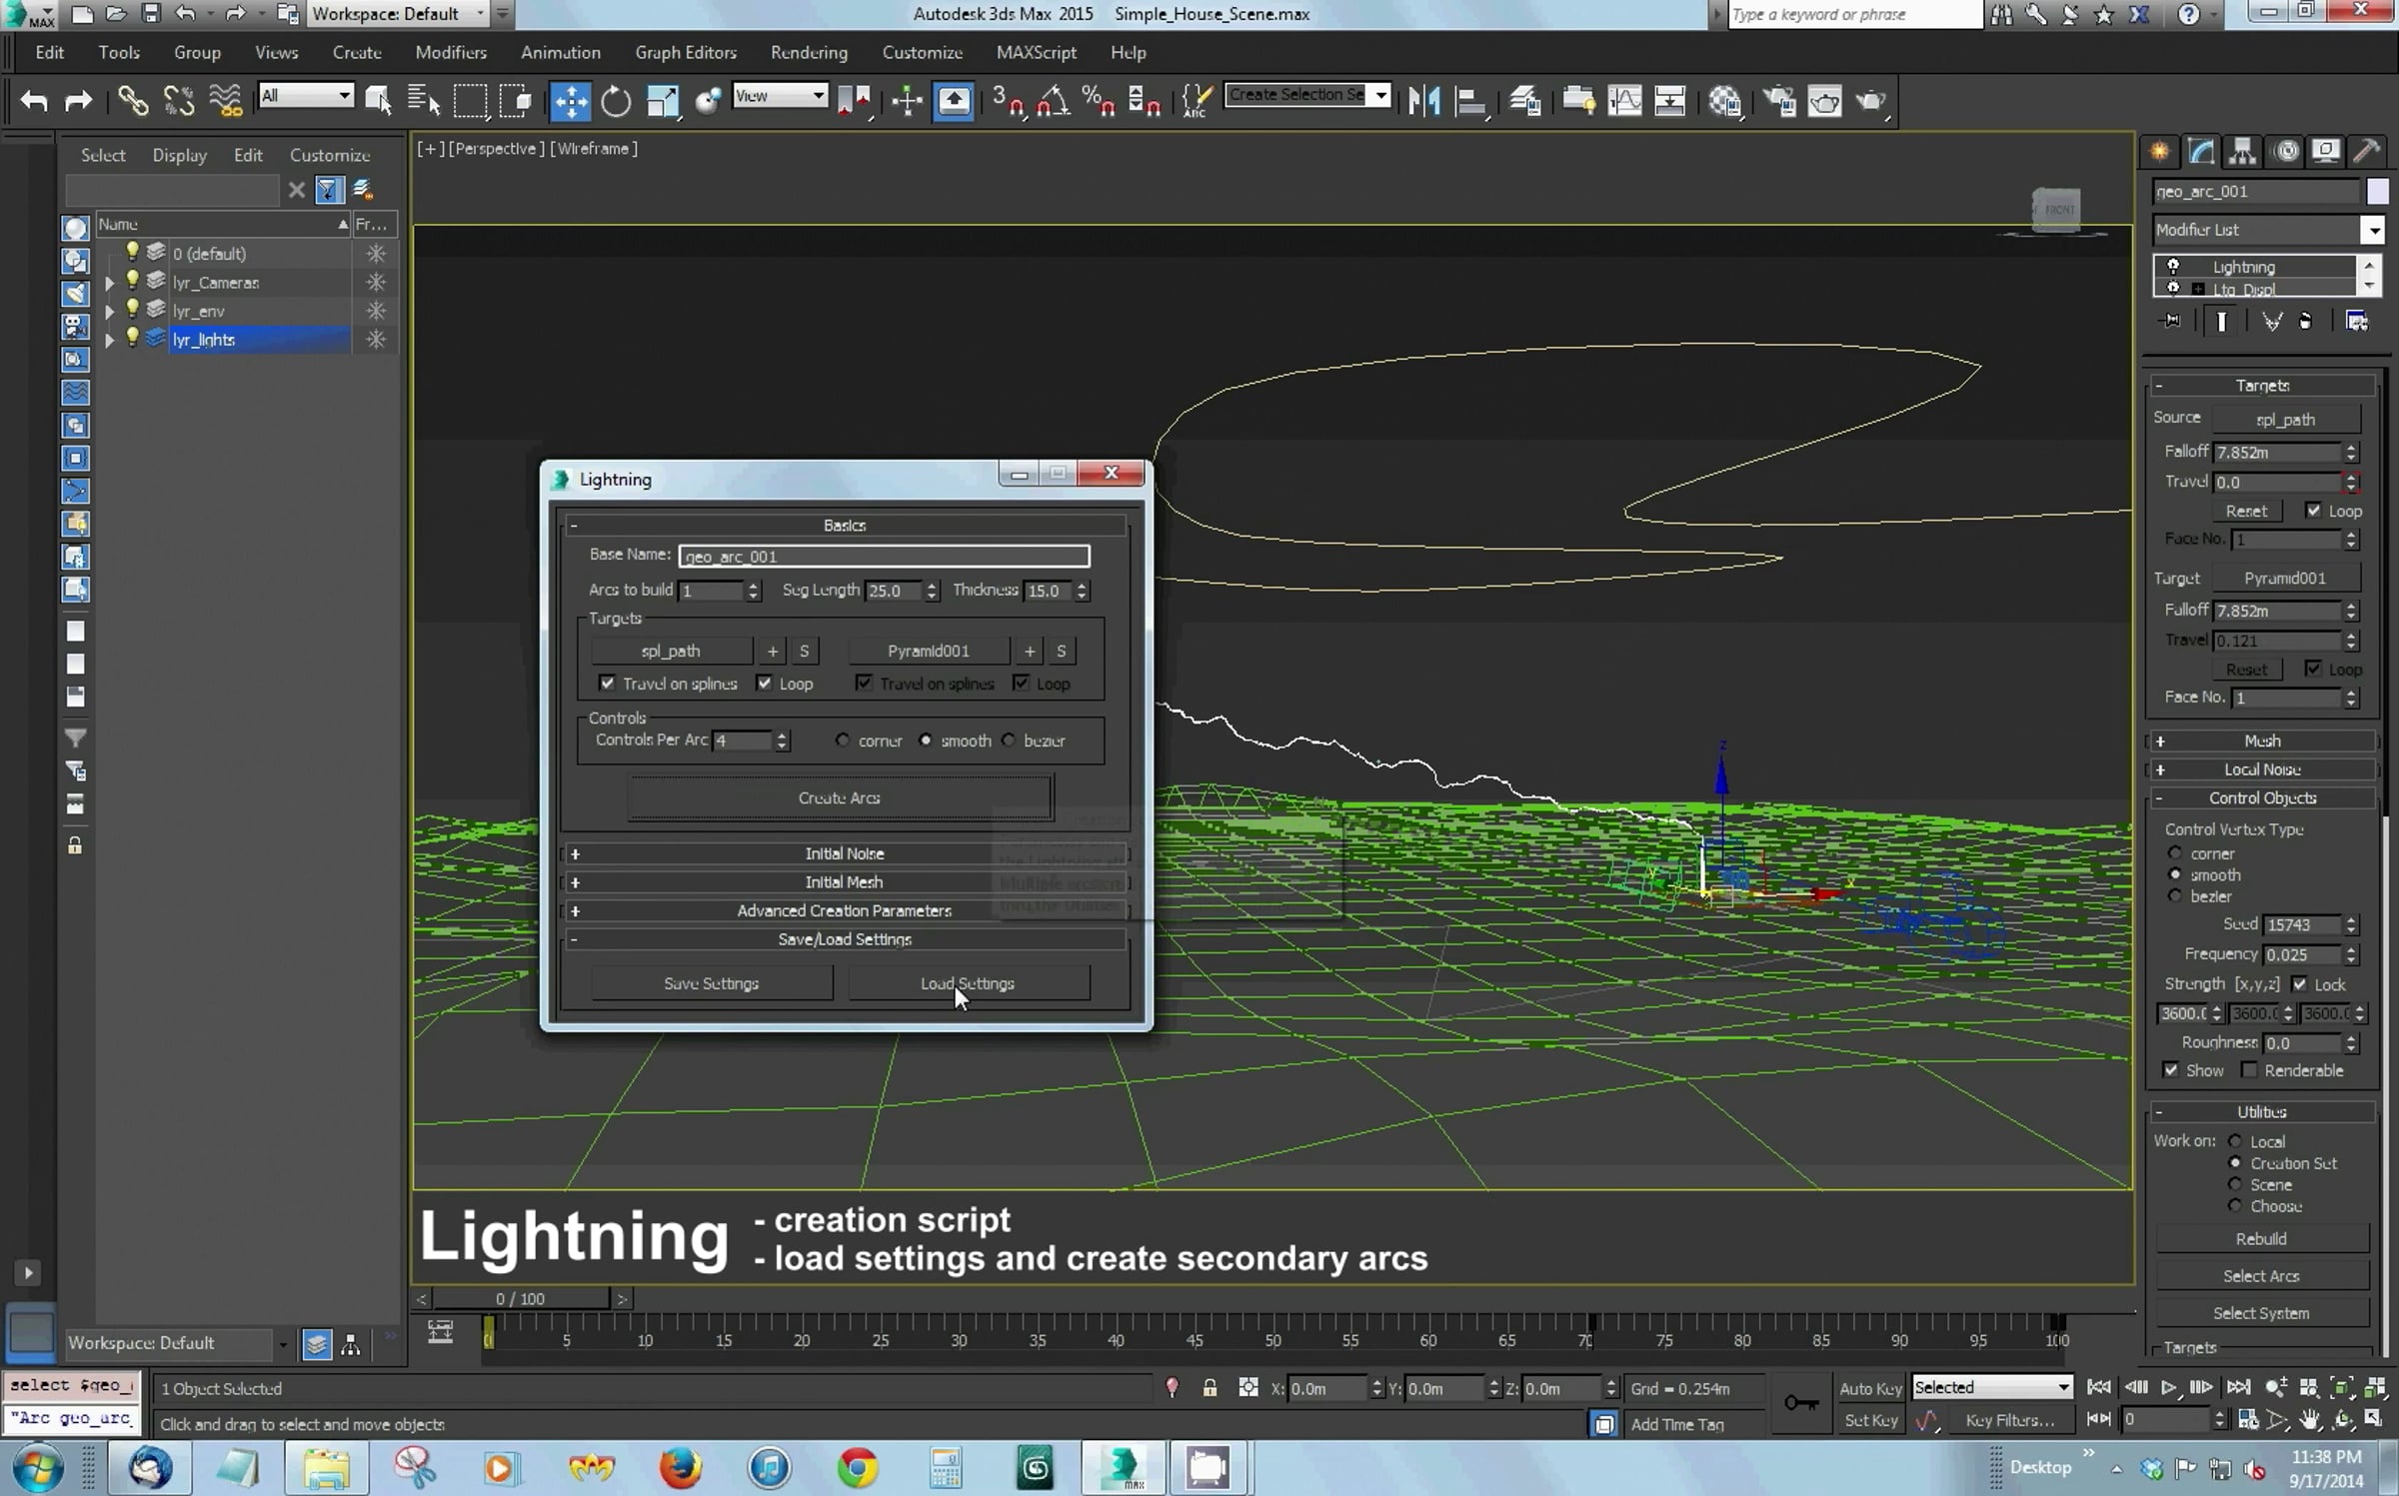Open the Hierarchy command panel tab
Viewport: 2399px width, 1496px height.
tap(2243, 151)
